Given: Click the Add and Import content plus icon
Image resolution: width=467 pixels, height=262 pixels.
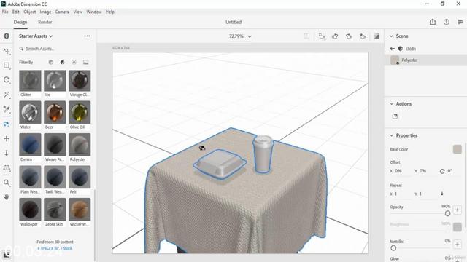Looking at the screenshot, I should [7, 36].
